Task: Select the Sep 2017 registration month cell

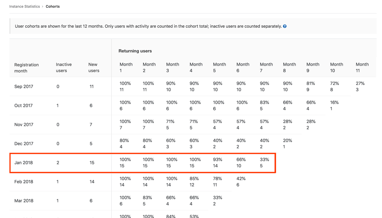Action: [24, 86]
